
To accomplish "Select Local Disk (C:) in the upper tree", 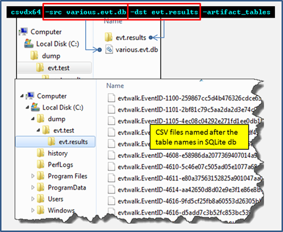I will (51, 43).
